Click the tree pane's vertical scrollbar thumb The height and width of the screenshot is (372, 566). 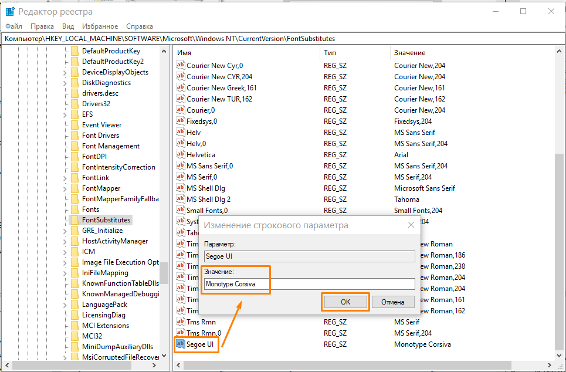point(164,273)
